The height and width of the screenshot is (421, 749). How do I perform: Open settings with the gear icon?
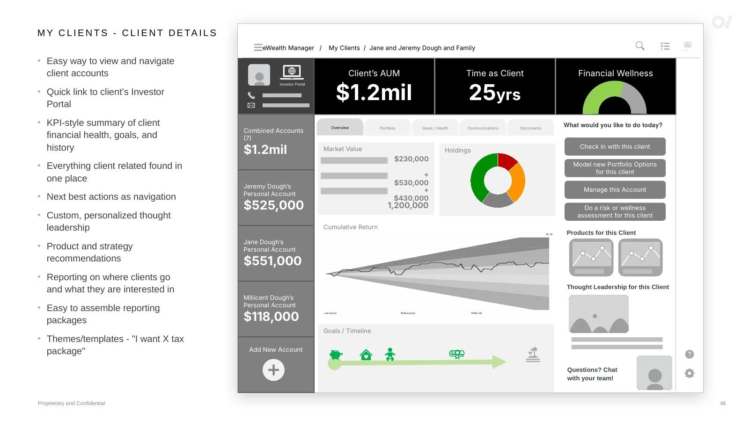point(690,373)
